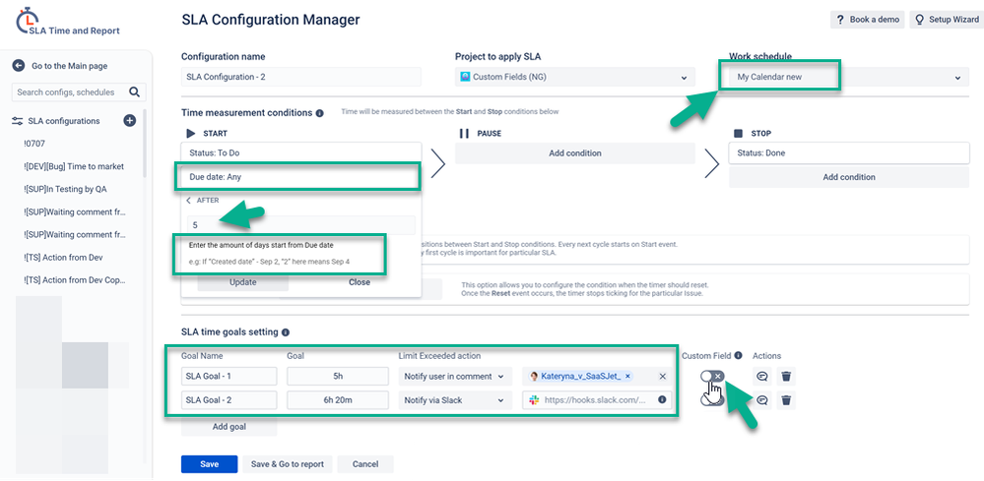Image resolution: width=984 pixels, height=481 pixels.
Task: Click the Configuration name input field
Action: [x=301, y=78]
